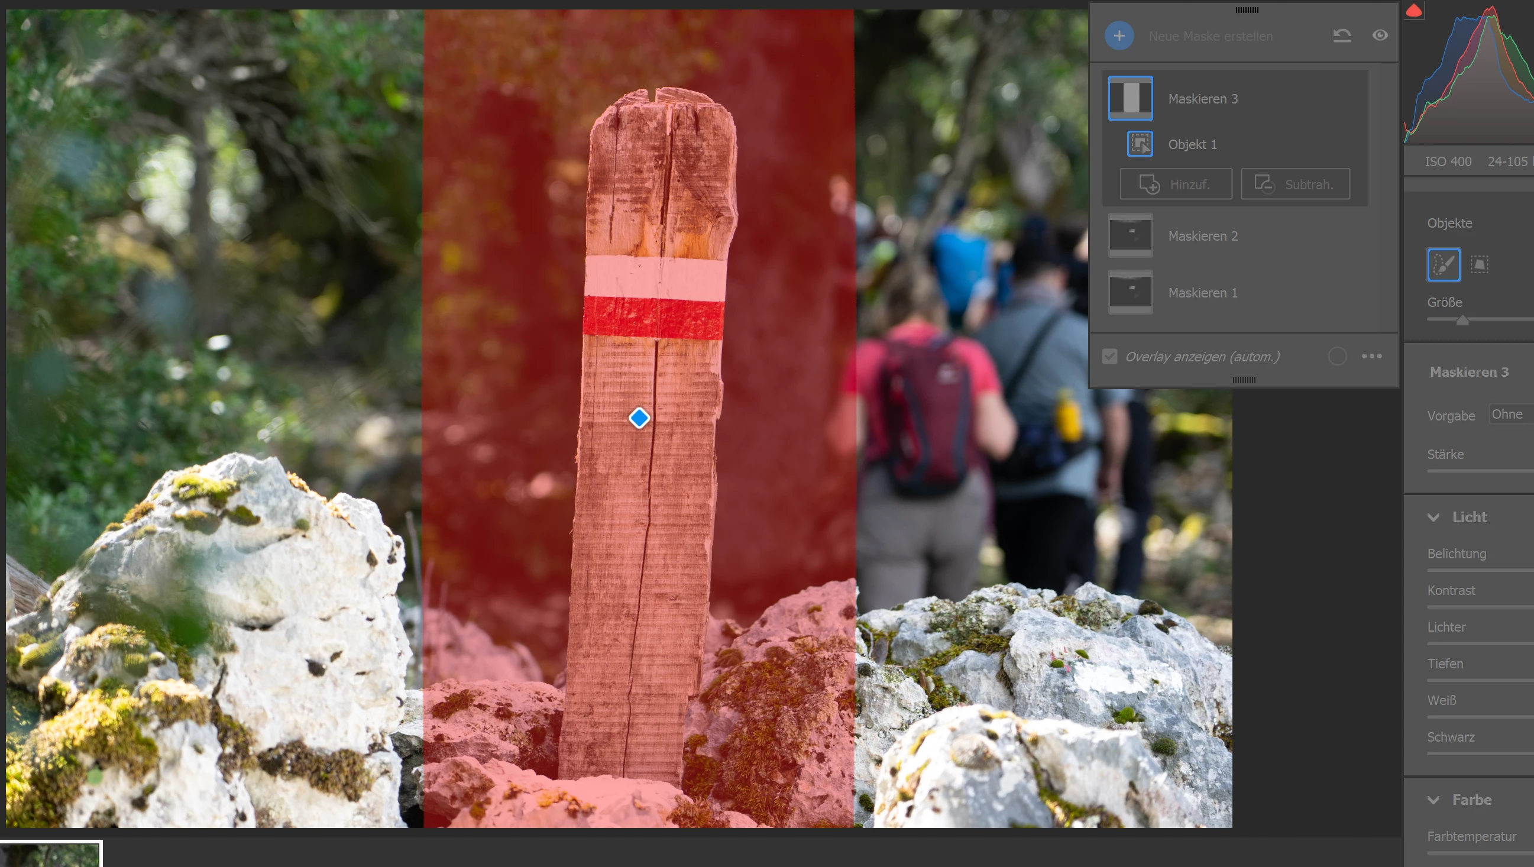
Task: Click the blue diamond mask pin on post
Action: click(x=639, y=418)
